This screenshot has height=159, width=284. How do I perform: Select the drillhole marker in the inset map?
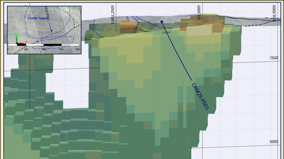pyautogui.click(x=51, y=30)
